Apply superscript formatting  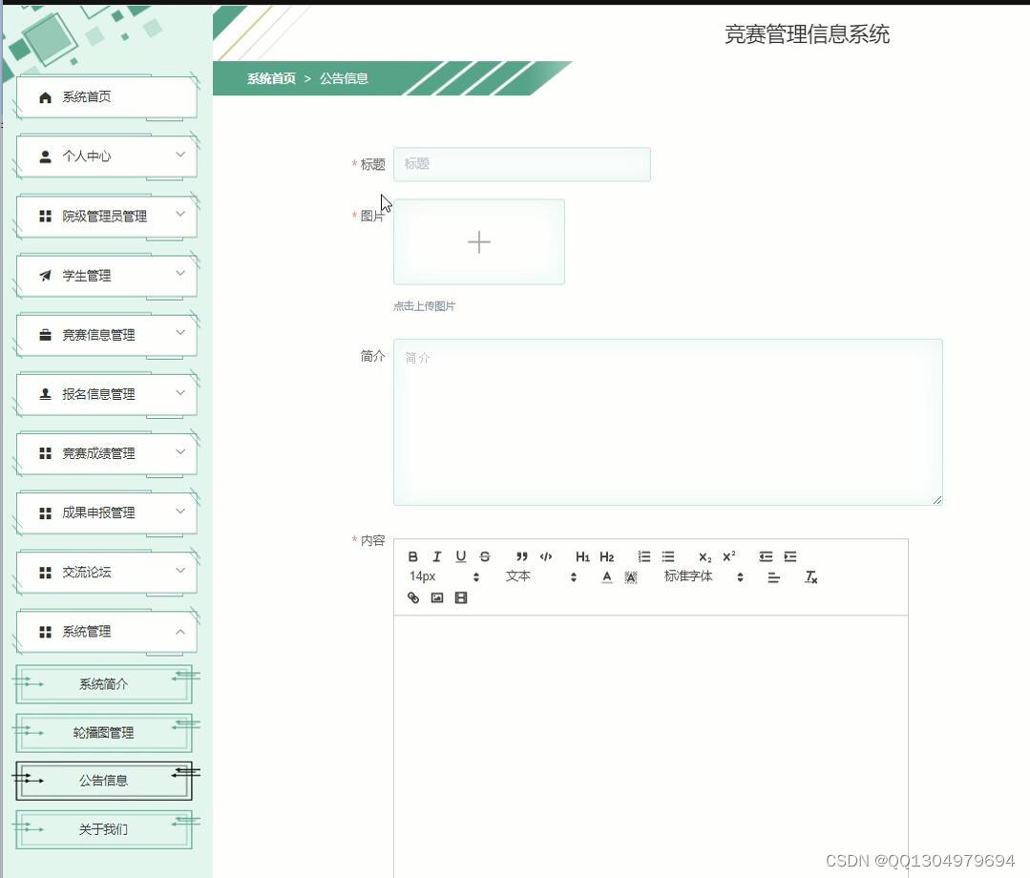tap(728, 556)
